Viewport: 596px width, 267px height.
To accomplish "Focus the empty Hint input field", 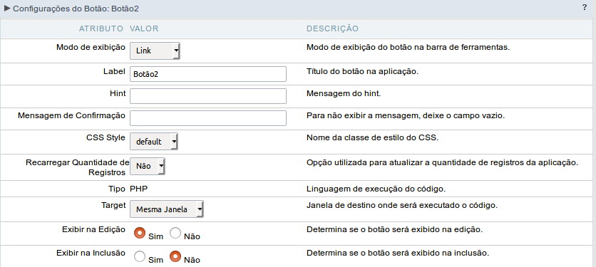I will [208, 96].
